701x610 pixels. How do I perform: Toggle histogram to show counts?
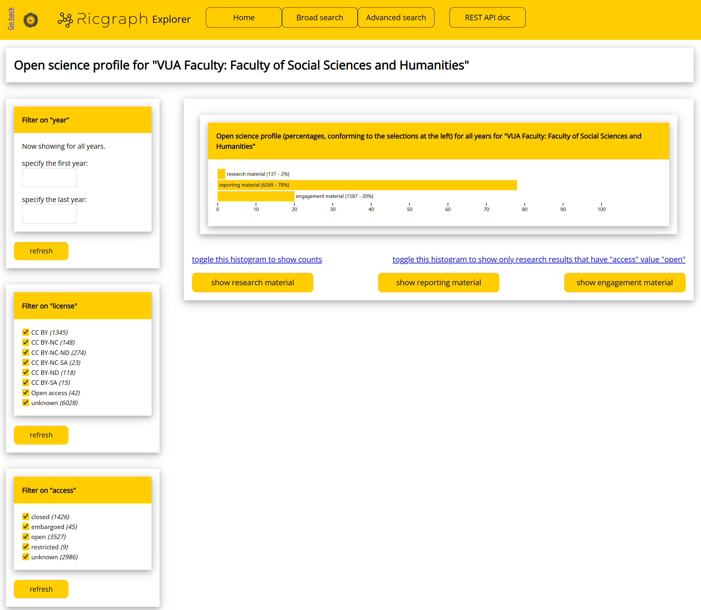pos(257,259)
